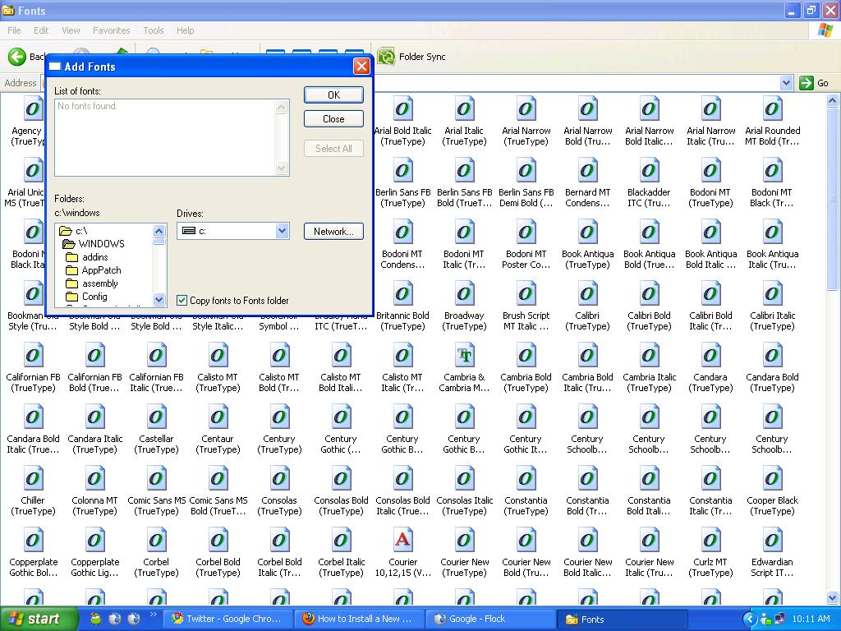Screen dimensions: 841x631
Task: Switch to How to Install a New taskbar item
Action: 360,619
